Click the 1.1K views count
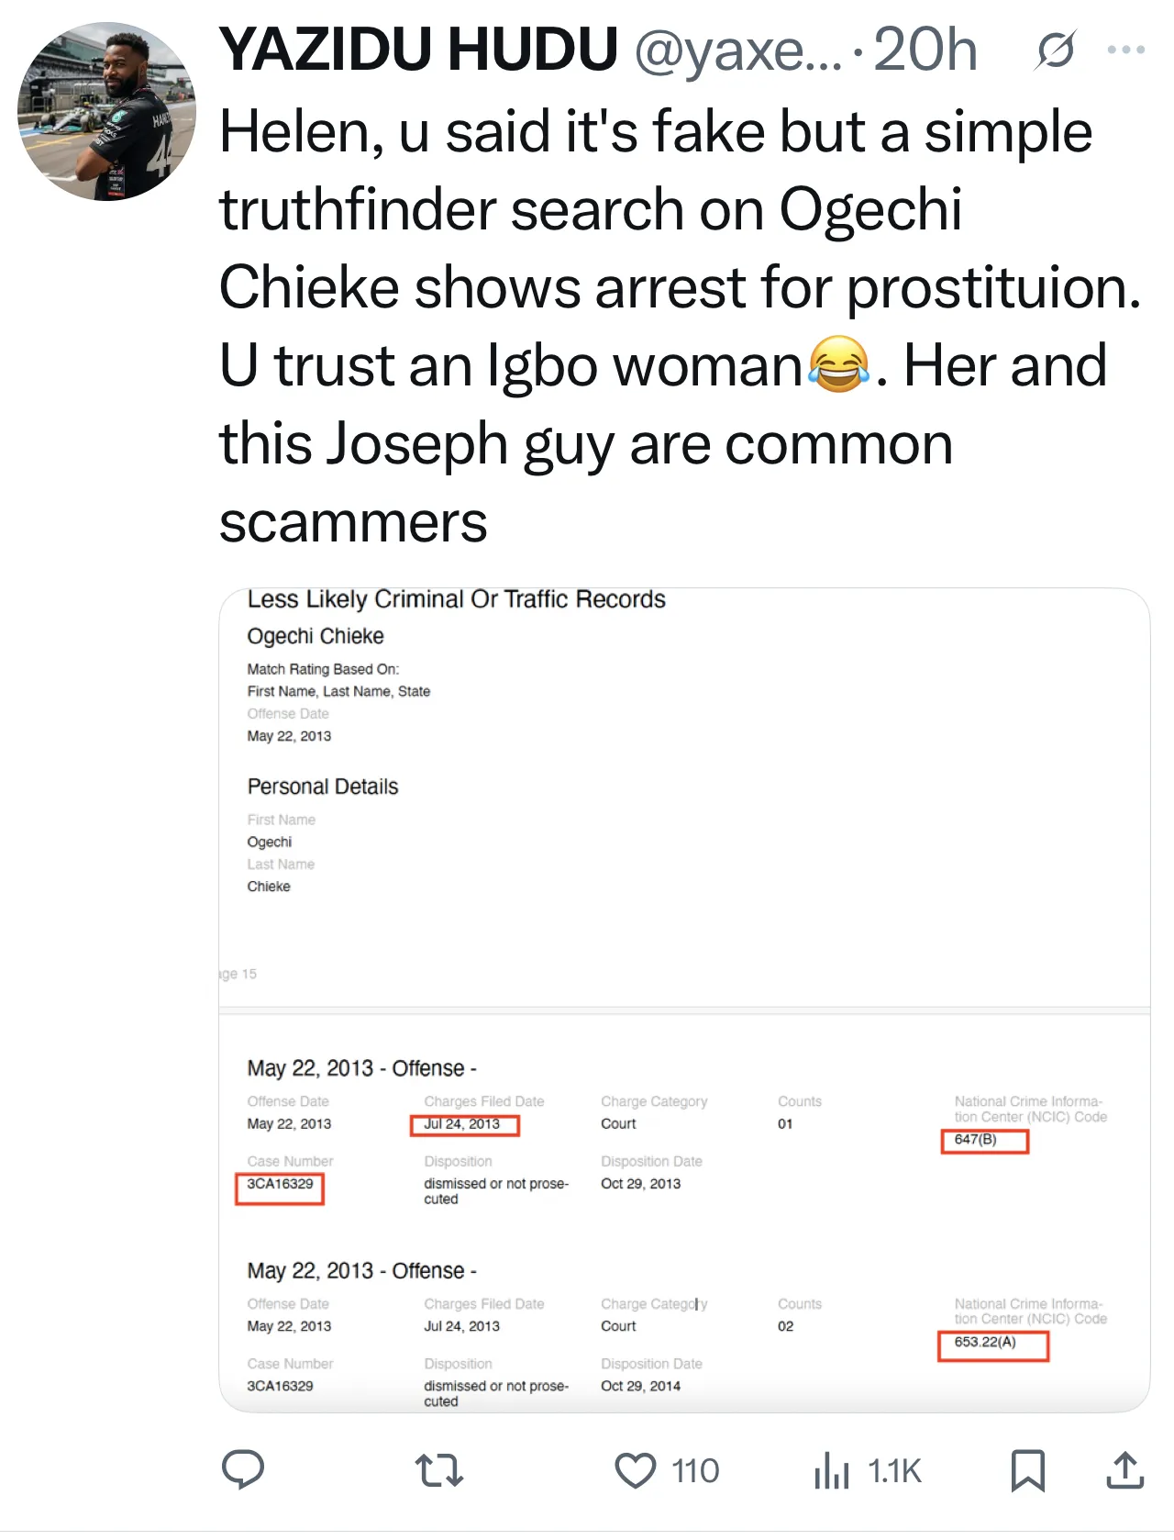The image size is (1174, 1540). 894,1471
